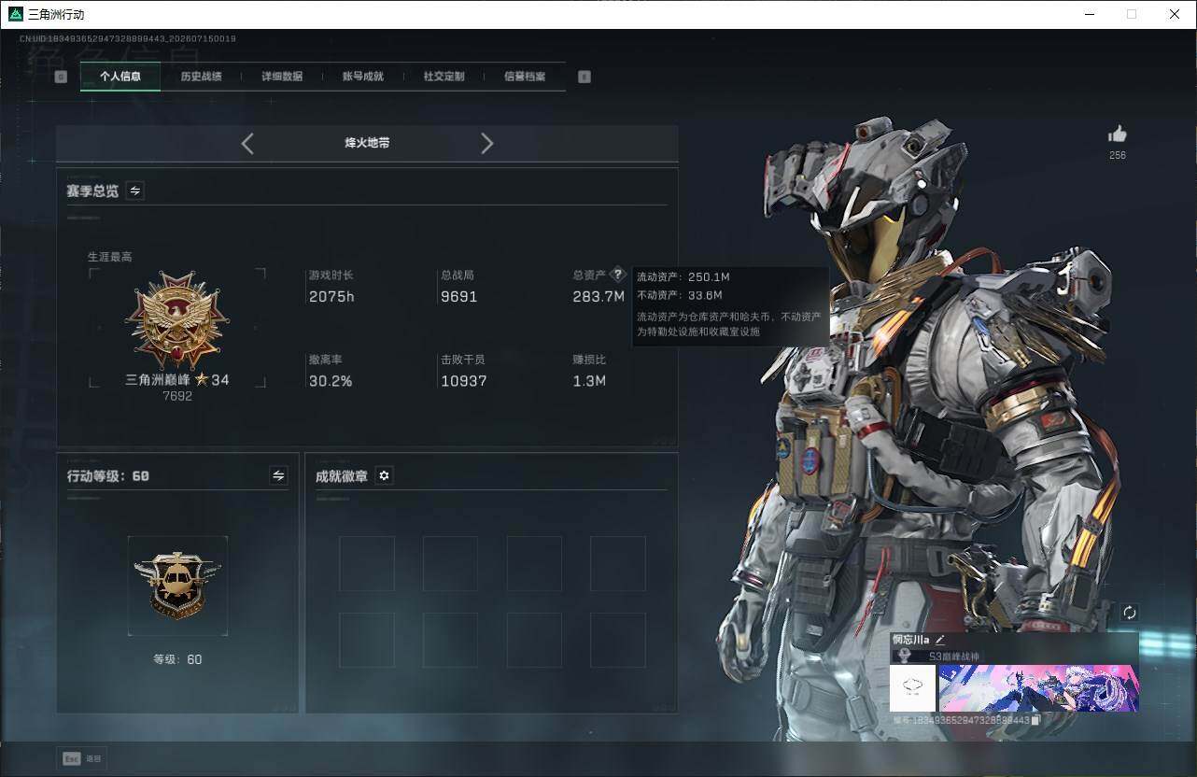Click the like count 256
Screen dimensions: 1197x777
pos(1118,155)
